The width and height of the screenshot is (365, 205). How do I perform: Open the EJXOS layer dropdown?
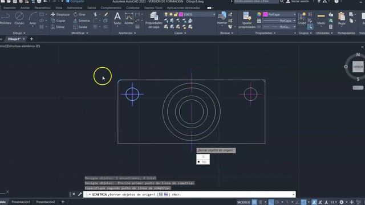coord(214,14)
